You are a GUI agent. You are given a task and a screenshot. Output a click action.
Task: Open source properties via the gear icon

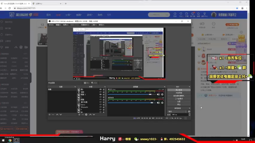pyautogui.click(x=86, y=115)
